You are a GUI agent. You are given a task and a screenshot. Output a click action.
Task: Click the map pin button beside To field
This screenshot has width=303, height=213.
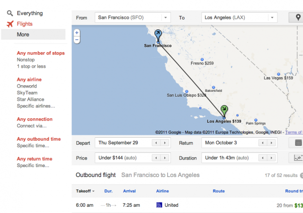(298, 18)
